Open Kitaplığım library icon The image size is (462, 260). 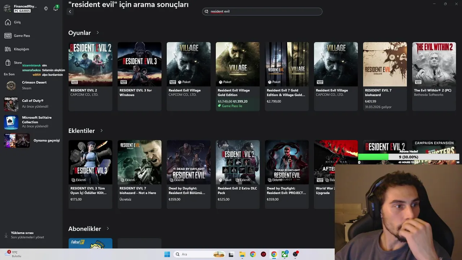[x=8, y=49]
